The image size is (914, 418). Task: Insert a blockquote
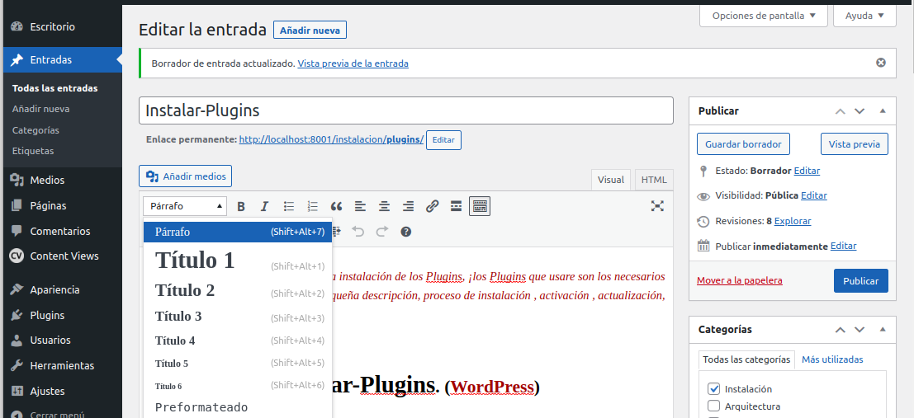coord(336,206)
